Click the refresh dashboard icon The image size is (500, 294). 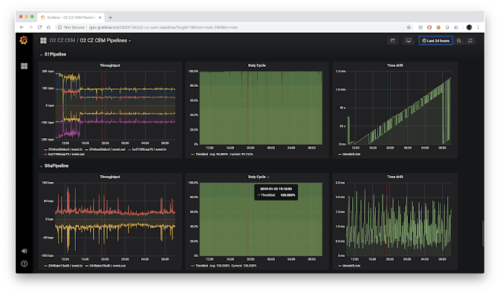click(470, 41)
